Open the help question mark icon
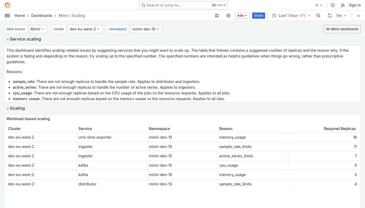 tap(333, 5)
